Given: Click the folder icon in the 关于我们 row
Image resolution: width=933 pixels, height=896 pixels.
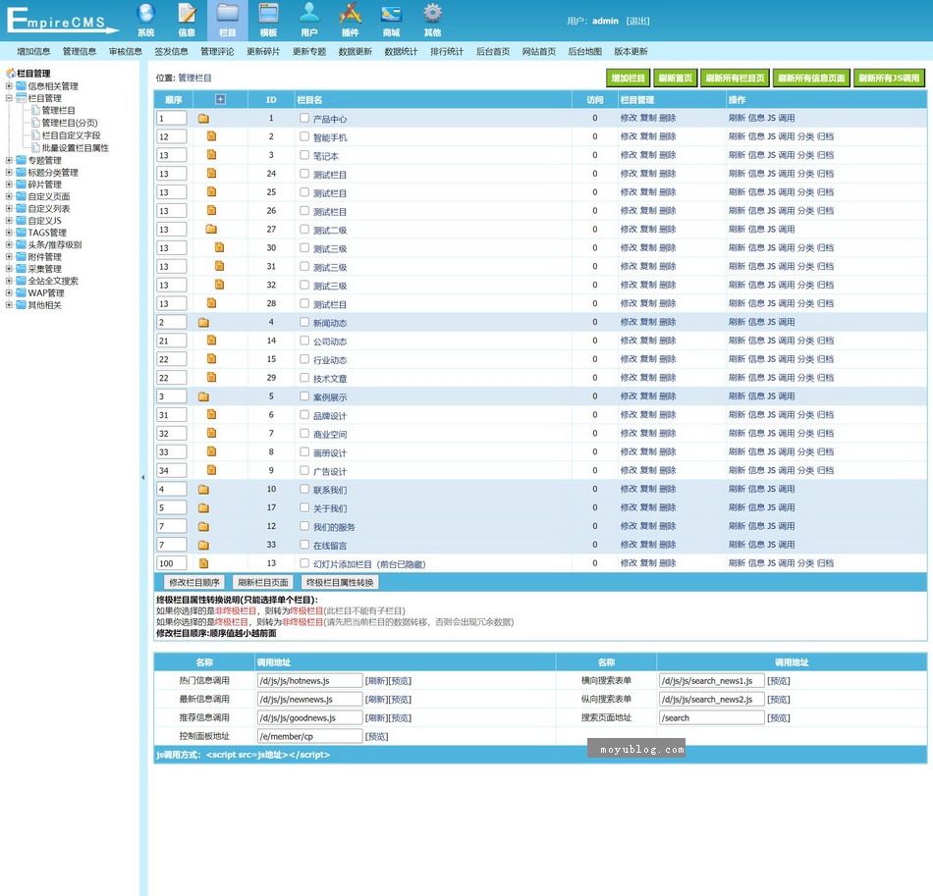Looking at the screenshot, I should (203, 507).
